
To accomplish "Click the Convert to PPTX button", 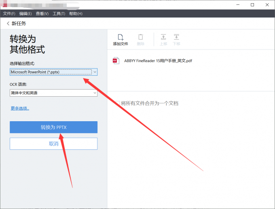I will (x=53, y=127).
